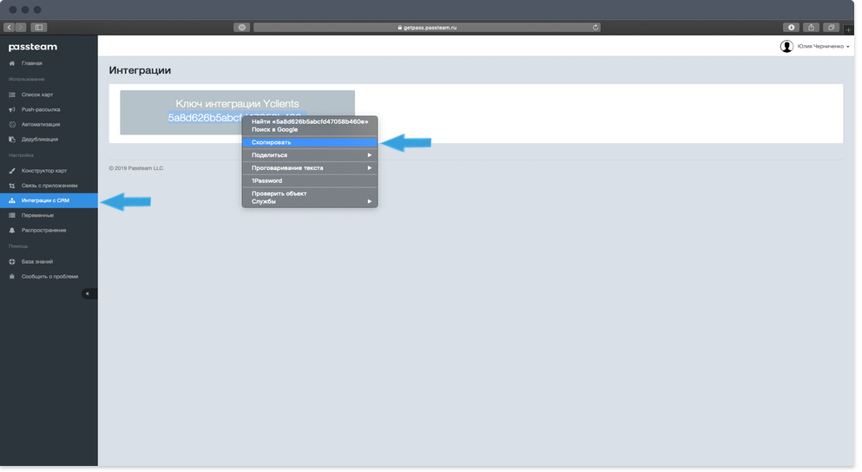862x472 pixels.
Task: Open the Юлия Черниченко user dropdown
Action: (x=824, y=47)
